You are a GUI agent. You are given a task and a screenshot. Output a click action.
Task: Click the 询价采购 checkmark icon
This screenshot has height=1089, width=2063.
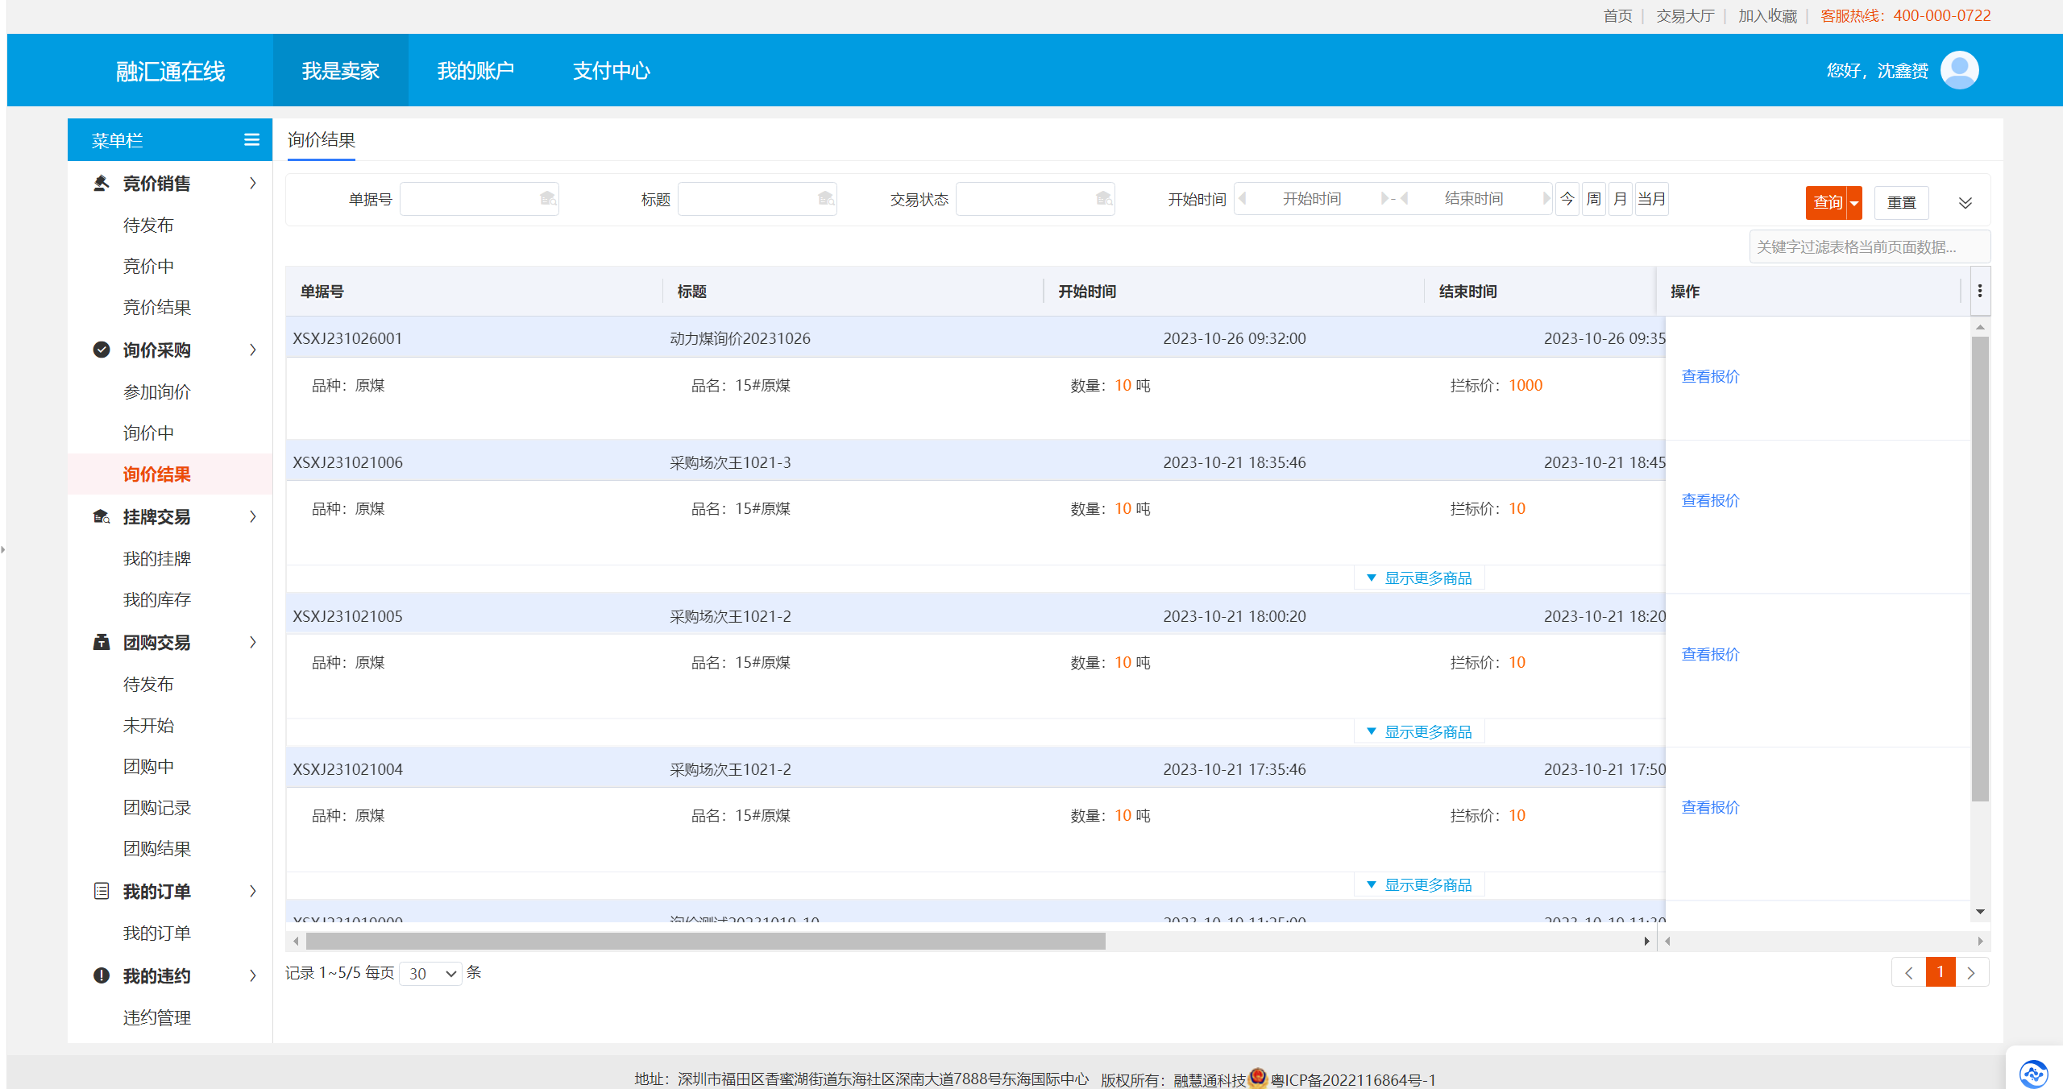point(102,350)
